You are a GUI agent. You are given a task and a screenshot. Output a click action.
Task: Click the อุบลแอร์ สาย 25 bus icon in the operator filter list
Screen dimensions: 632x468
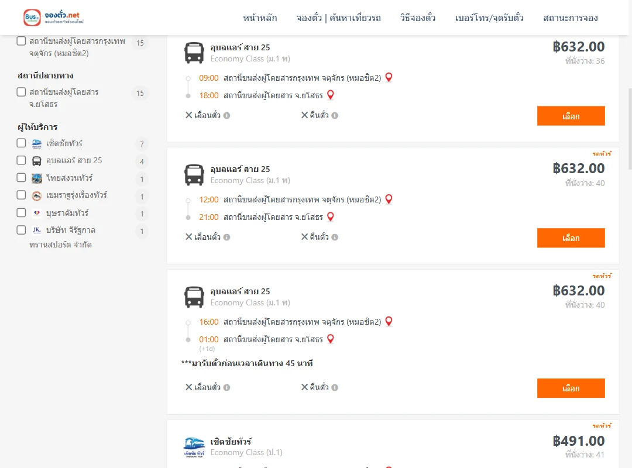[x=37, y=161]
